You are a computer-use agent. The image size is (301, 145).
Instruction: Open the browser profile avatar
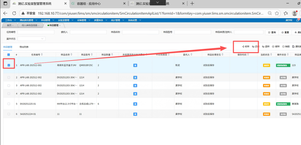[295, 13]
